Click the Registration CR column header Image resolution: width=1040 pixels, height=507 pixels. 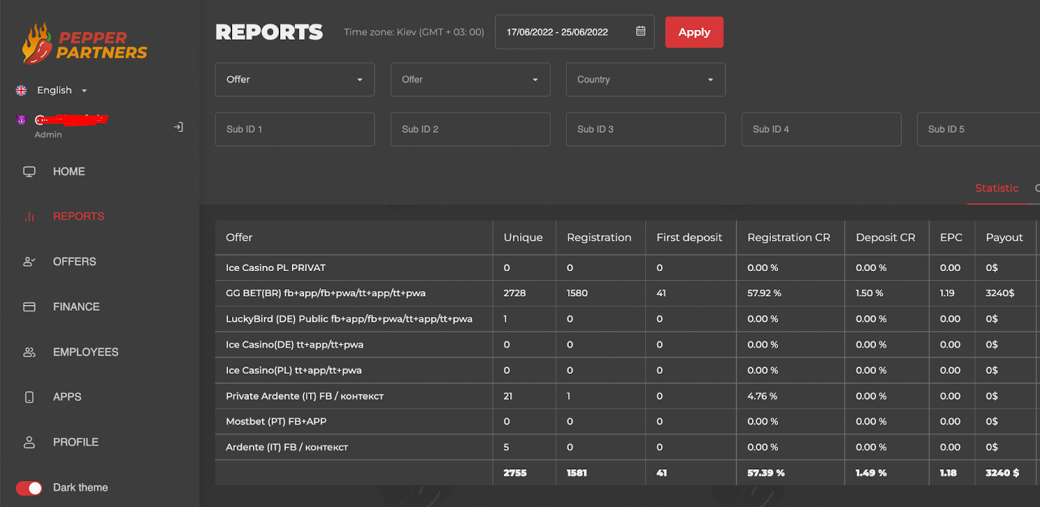[x=789, y=237]
